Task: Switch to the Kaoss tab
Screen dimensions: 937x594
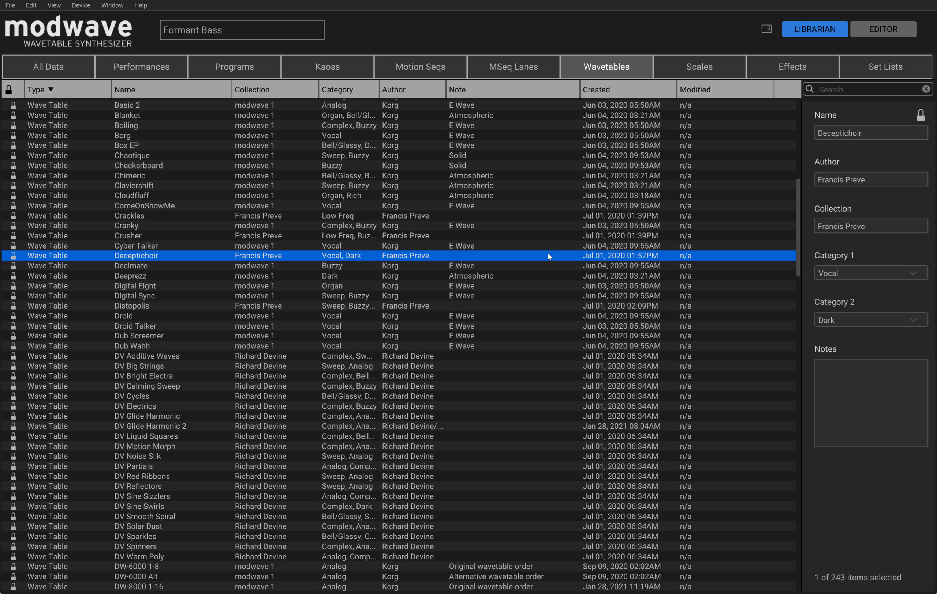Action: 327,67
